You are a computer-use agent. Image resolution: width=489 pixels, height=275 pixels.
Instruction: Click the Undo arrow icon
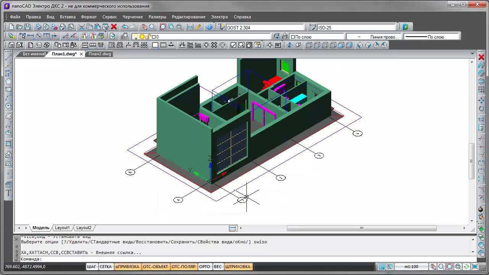pyautogui.click(x=125, y=27)
